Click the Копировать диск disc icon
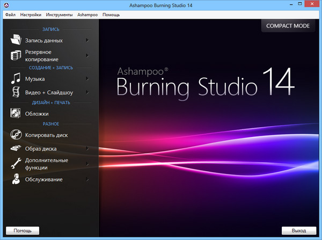Viewport: 322px width, 240px height. pyautogui.click(x=16, y=135)
